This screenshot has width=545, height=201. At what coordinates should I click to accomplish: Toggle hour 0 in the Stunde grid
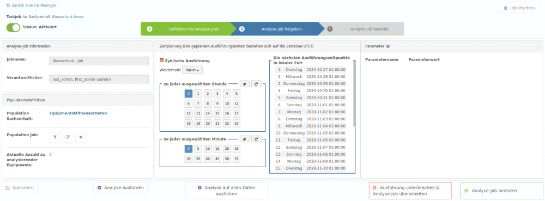click(x=188, y=93)
